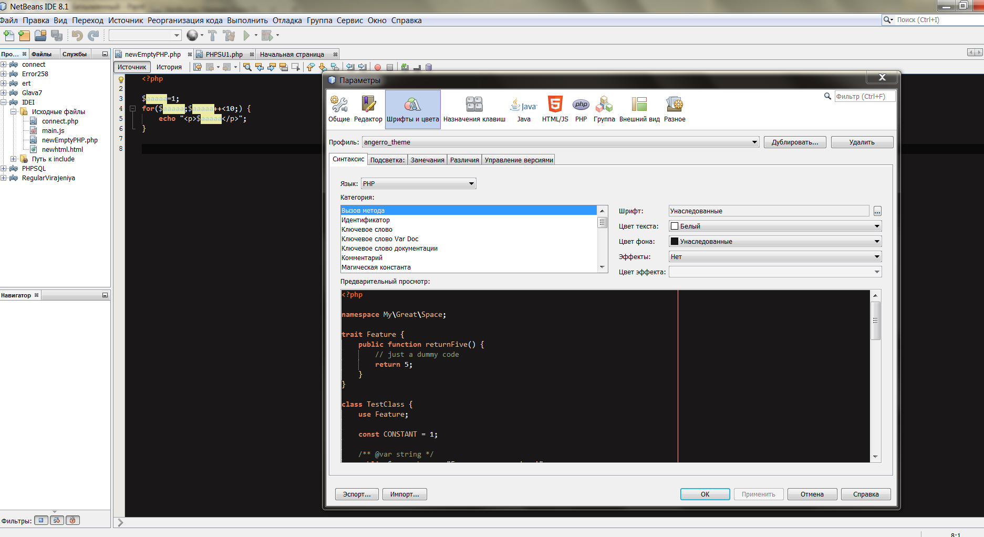Click the Clean and Build icon
The height and width of the screenshot is (537, 984).
(x=229, y=36)
